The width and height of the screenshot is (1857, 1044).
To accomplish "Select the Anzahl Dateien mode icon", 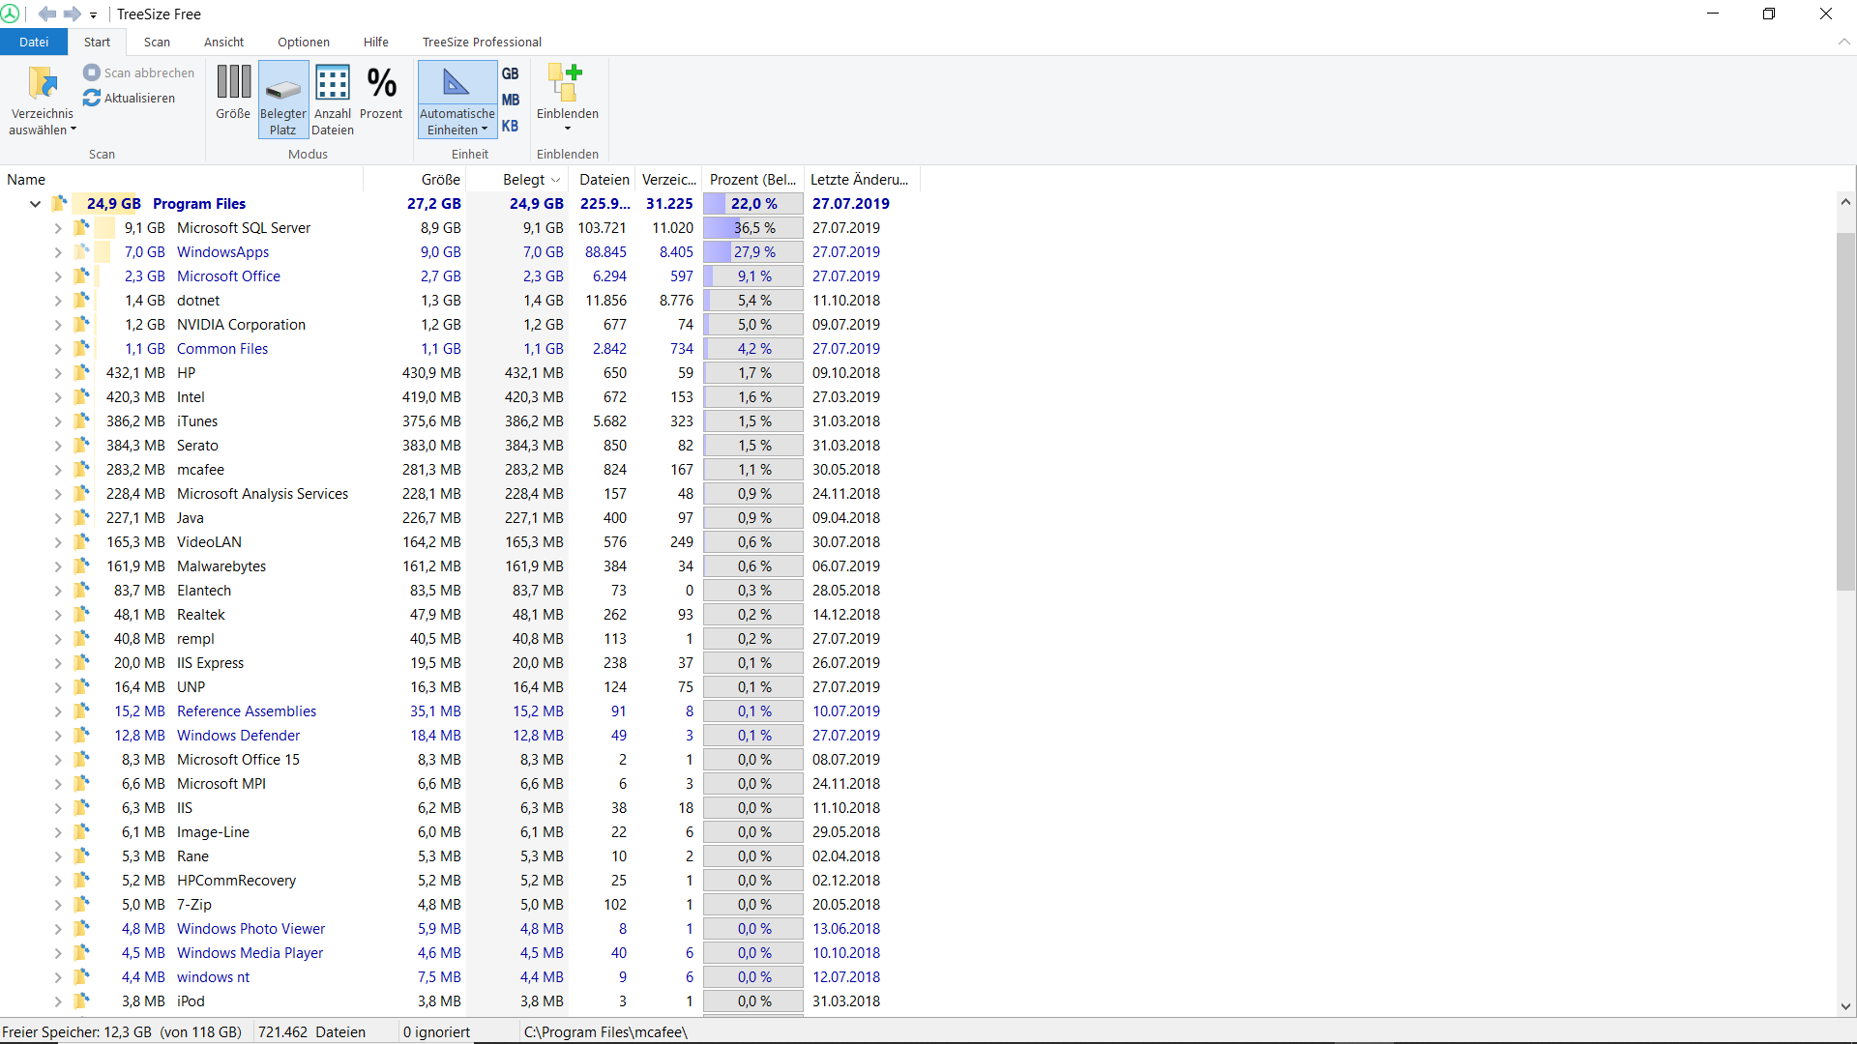I will pos(332,83).
